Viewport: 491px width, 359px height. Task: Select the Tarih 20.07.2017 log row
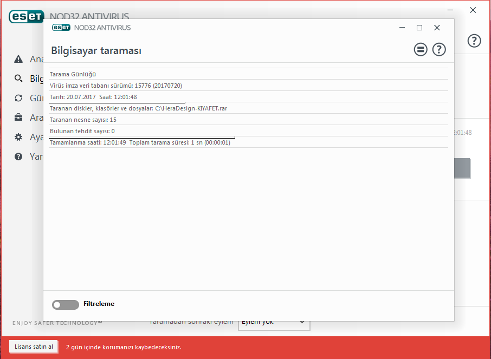248,97
